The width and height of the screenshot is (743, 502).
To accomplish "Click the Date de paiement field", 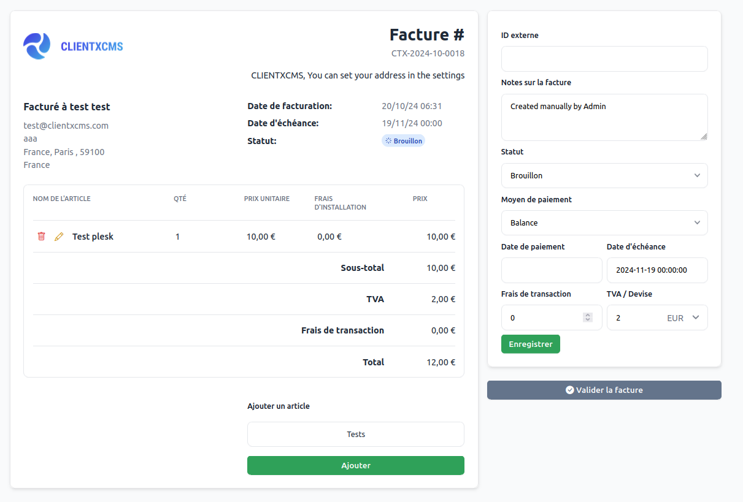I will point(551,270).
